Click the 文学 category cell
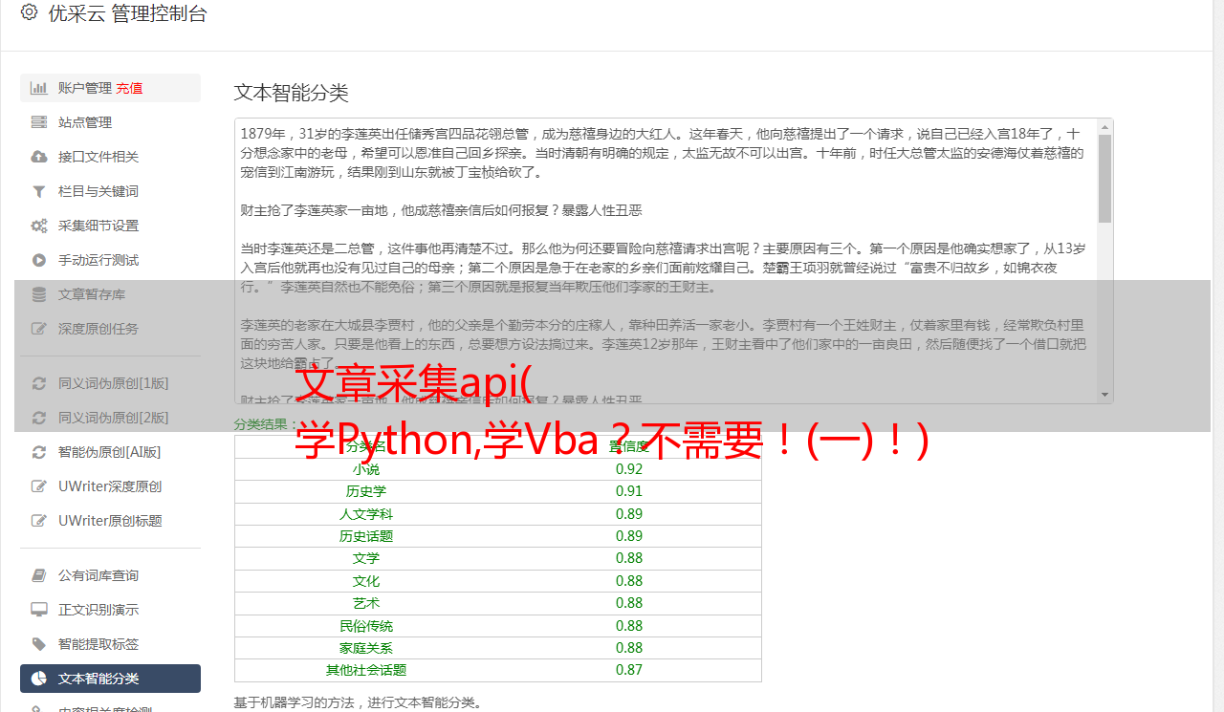This screenshot has height=712, width=1224. click(366, 558)
